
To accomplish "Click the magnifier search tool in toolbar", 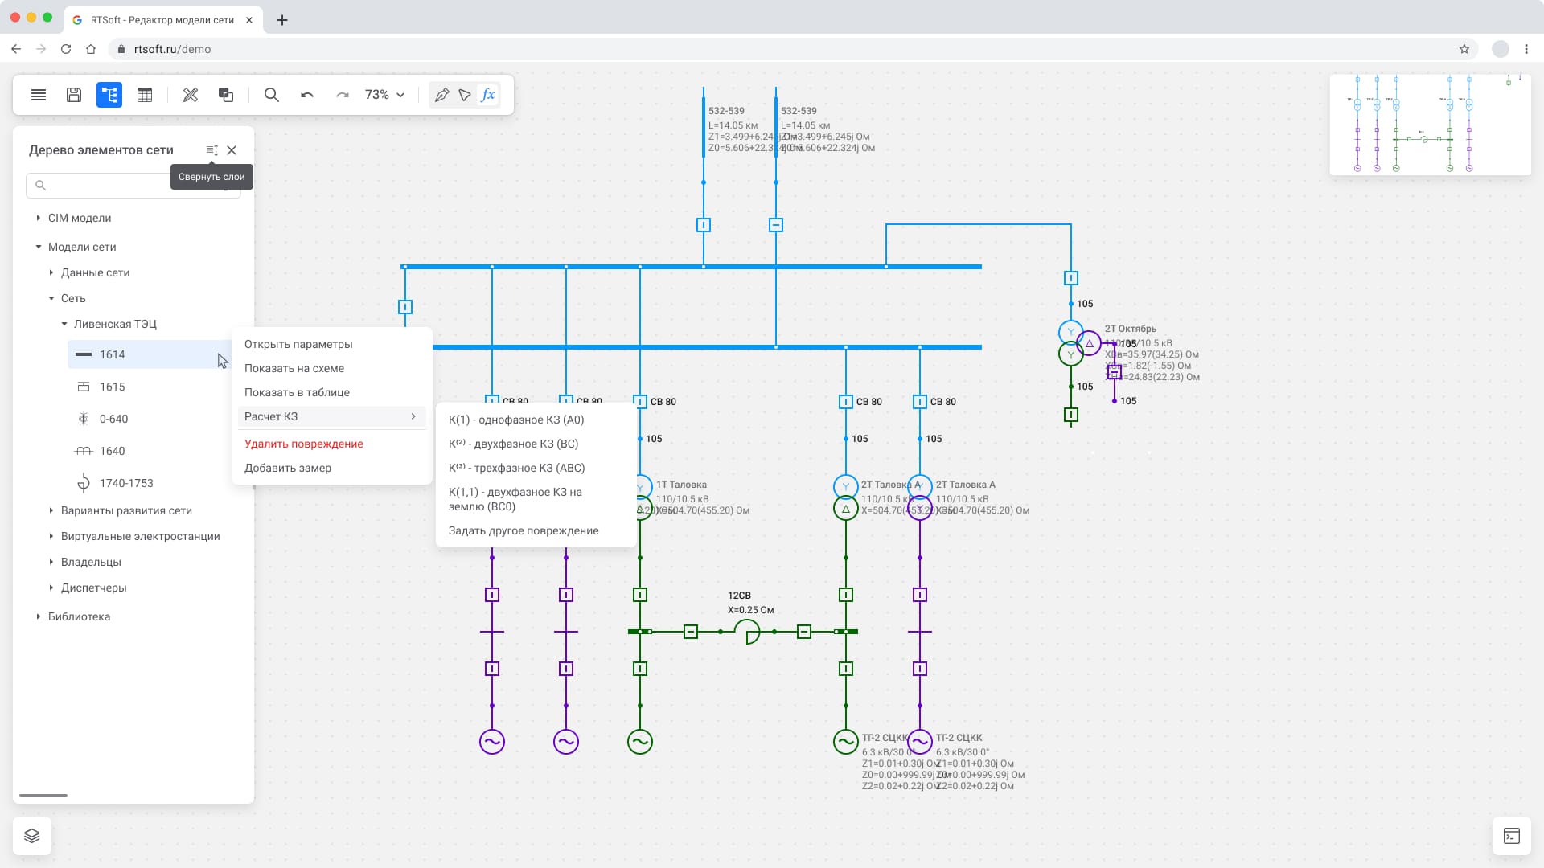I will coord(272,95).
